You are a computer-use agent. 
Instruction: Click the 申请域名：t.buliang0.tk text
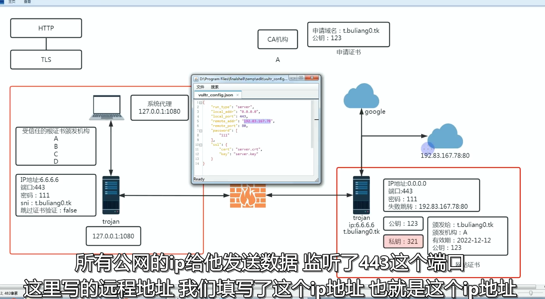pyautogui.click(x=346, y=31)
